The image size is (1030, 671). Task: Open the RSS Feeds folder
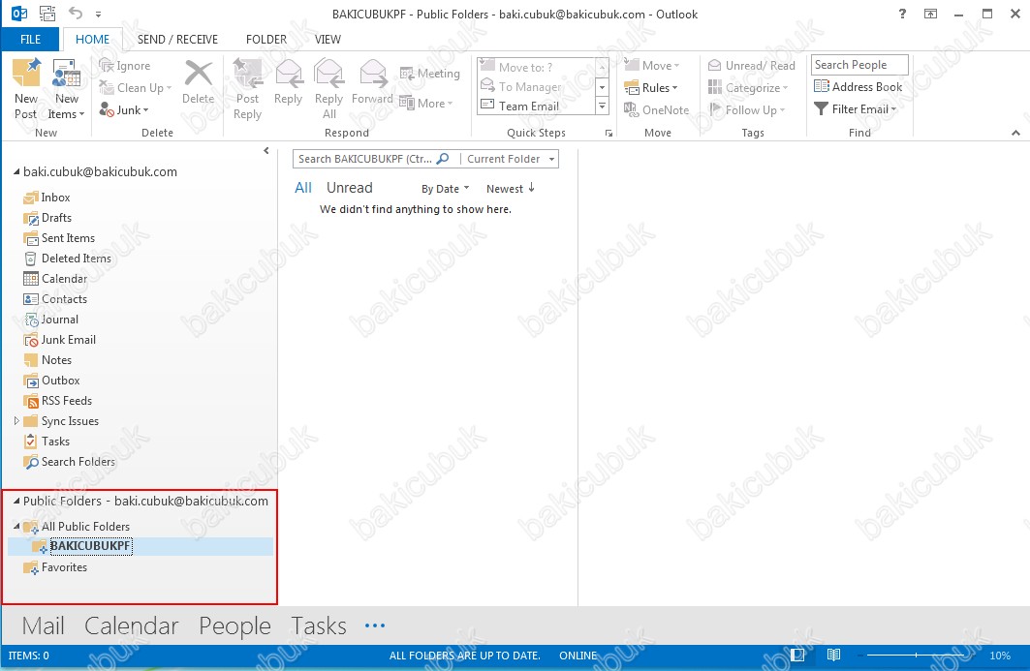click(58, 401)
